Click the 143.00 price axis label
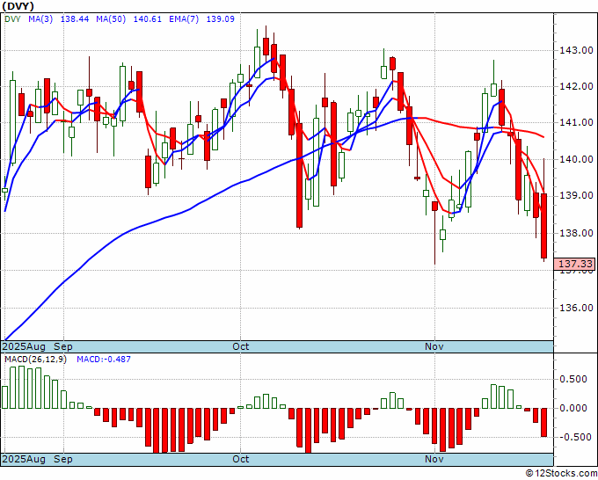Viewport: 598px width, 480px height. click(x=576, y=50)
